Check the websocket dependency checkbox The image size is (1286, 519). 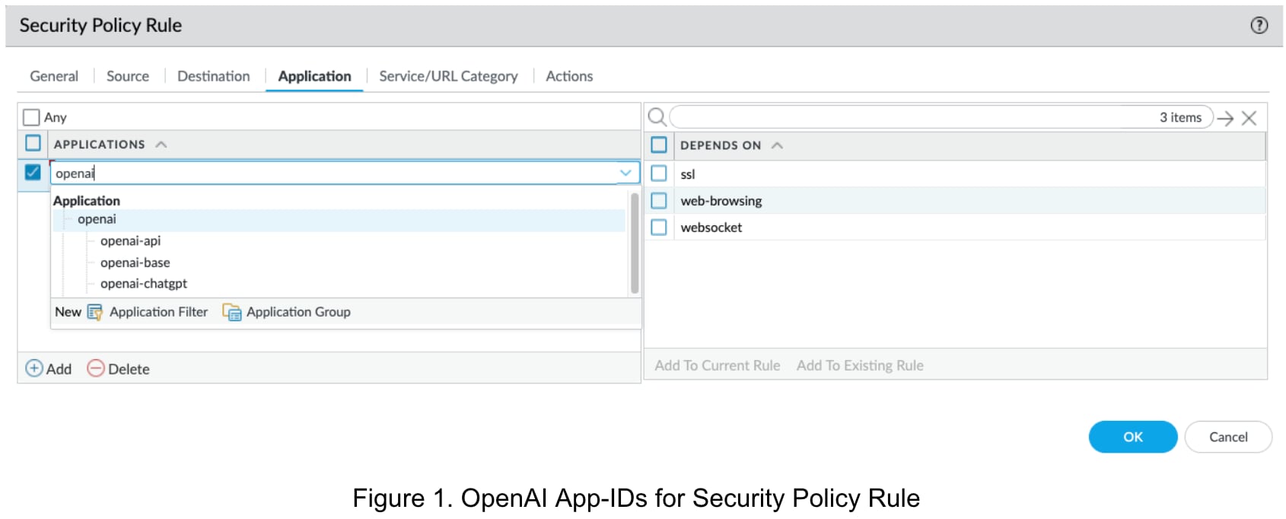point(659,227)
